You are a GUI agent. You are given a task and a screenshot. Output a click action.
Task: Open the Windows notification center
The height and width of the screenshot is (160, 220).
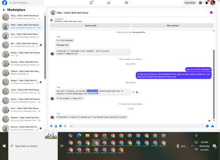click(215, 146)
